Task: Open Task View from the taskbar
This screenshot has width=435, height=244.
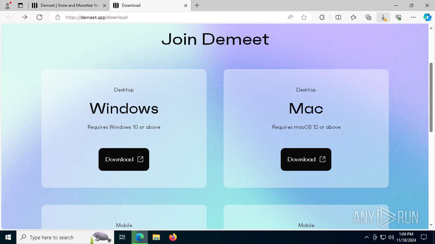Action: 122,237
